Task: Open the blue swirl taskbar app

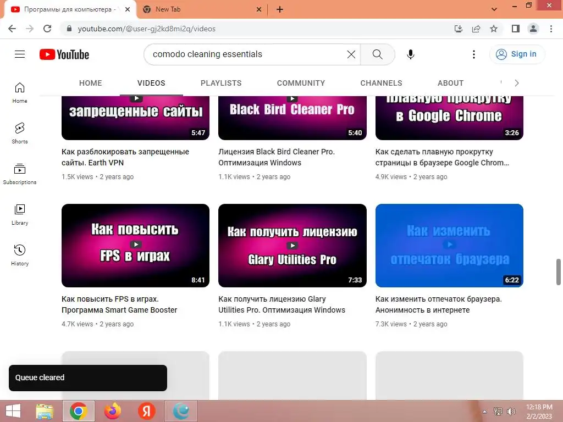Action: tap(180, 411)
